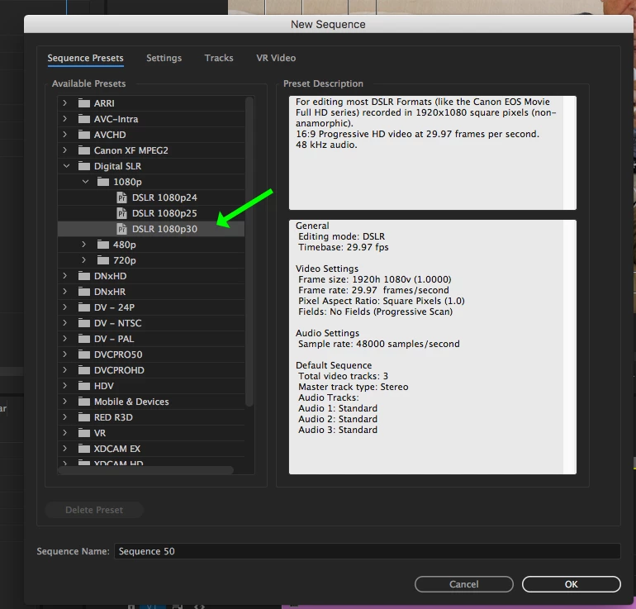Expand the DVCPROHD folder
636x609 pixels.
tap(65, 370)
